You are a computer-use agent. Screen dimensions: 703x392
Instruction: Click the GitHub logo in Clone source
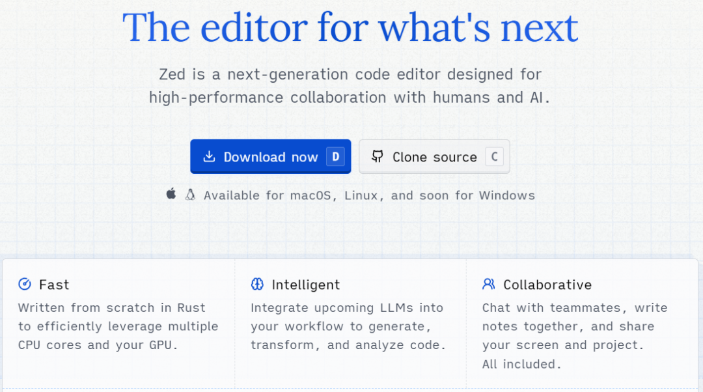tap(378, 156)
